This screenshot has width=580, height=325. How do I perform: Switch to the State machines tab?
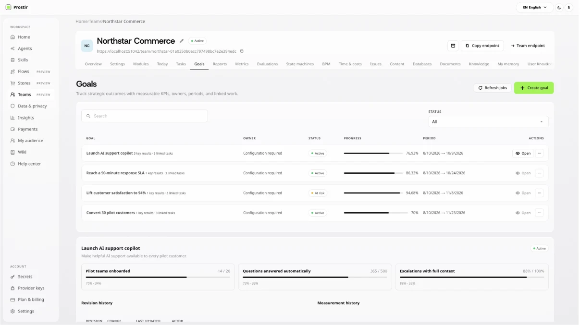[x=300, y=64]
